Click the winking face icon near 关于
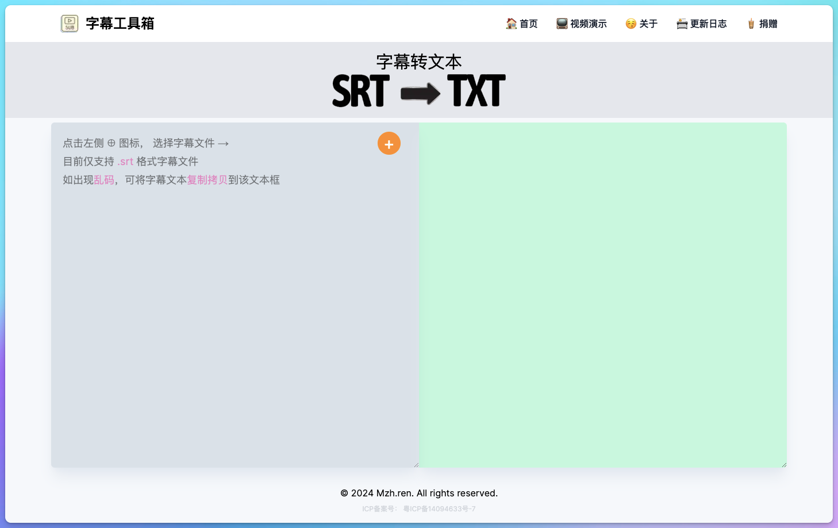 click(631, 24)
